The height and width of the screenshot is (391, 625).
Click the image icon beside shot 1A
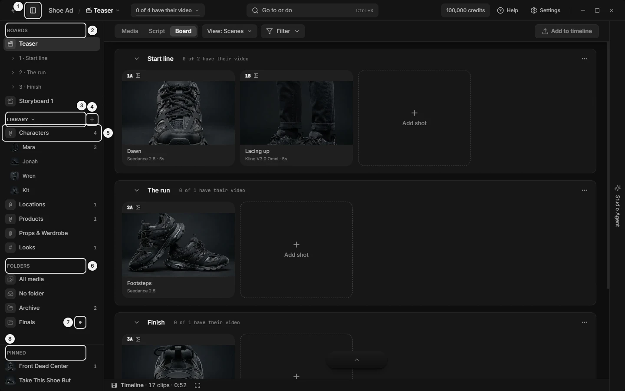click(x=138, y=76)
